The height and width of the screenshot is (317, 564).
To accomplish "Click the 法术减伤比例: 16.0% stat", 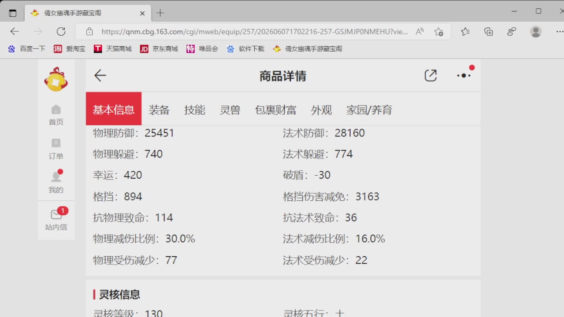I will (x=334, y=239).
